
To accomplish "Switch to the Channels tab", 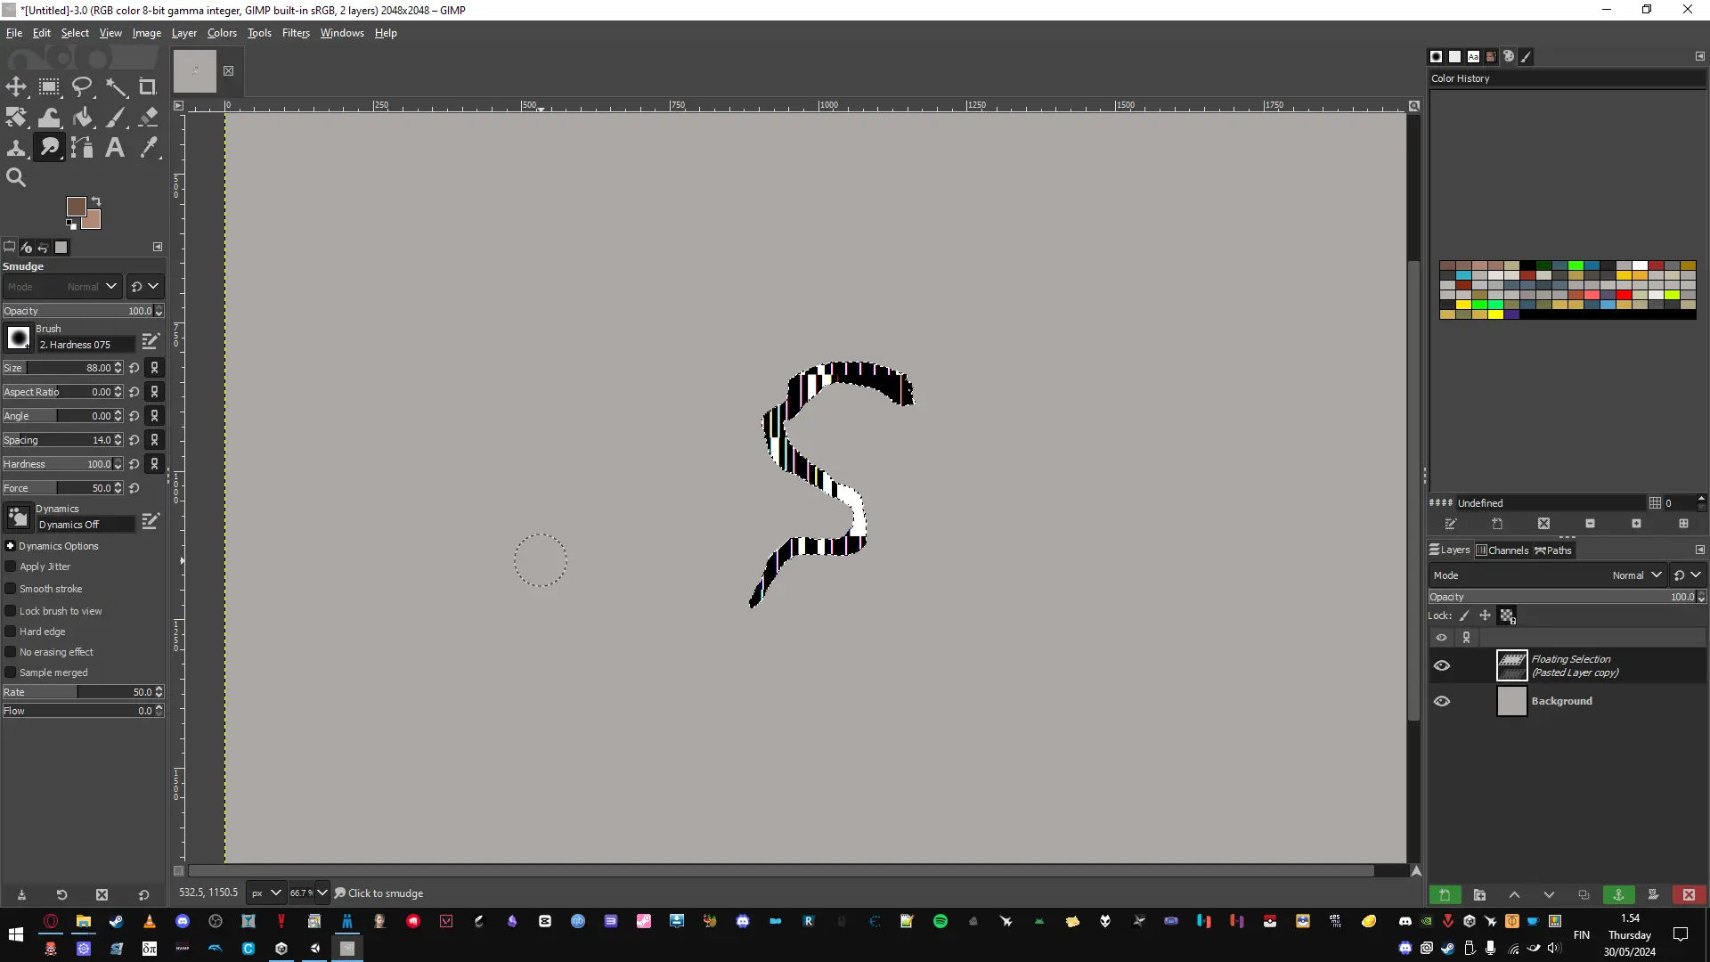I will (1502, 550).
